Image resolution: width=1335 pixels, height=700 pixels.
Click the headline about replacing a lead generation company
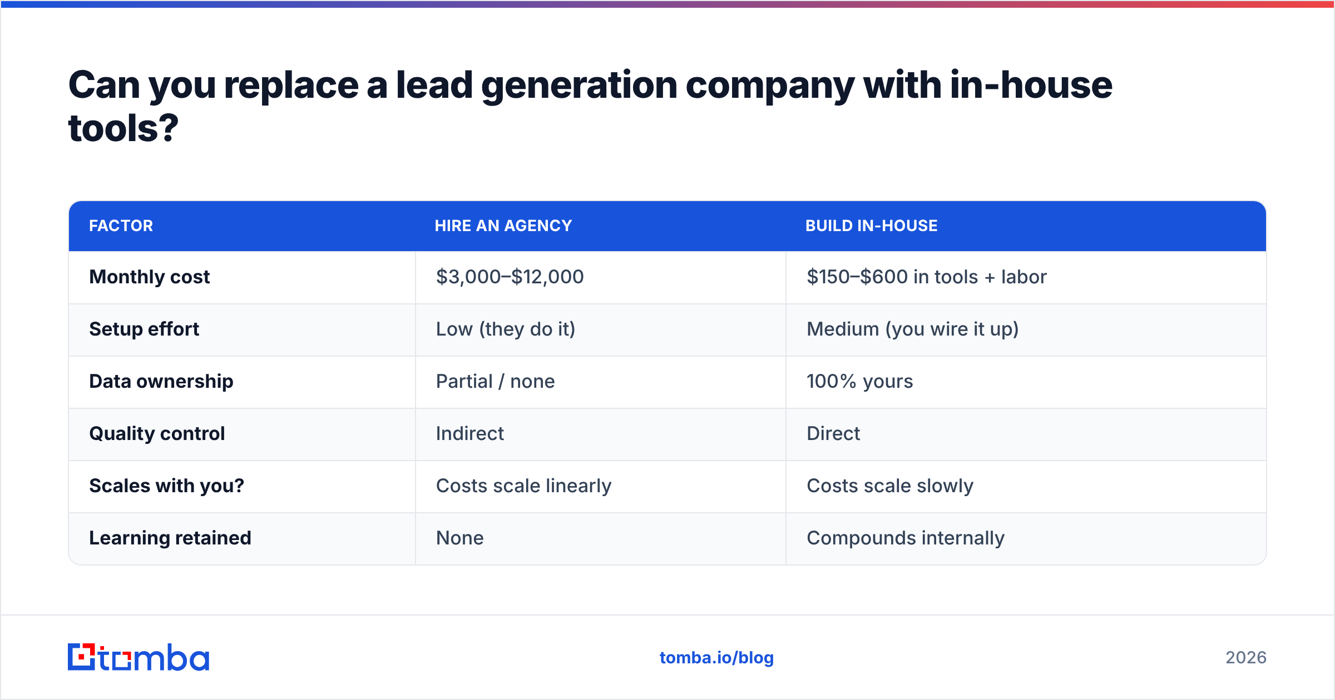(590, 107)
